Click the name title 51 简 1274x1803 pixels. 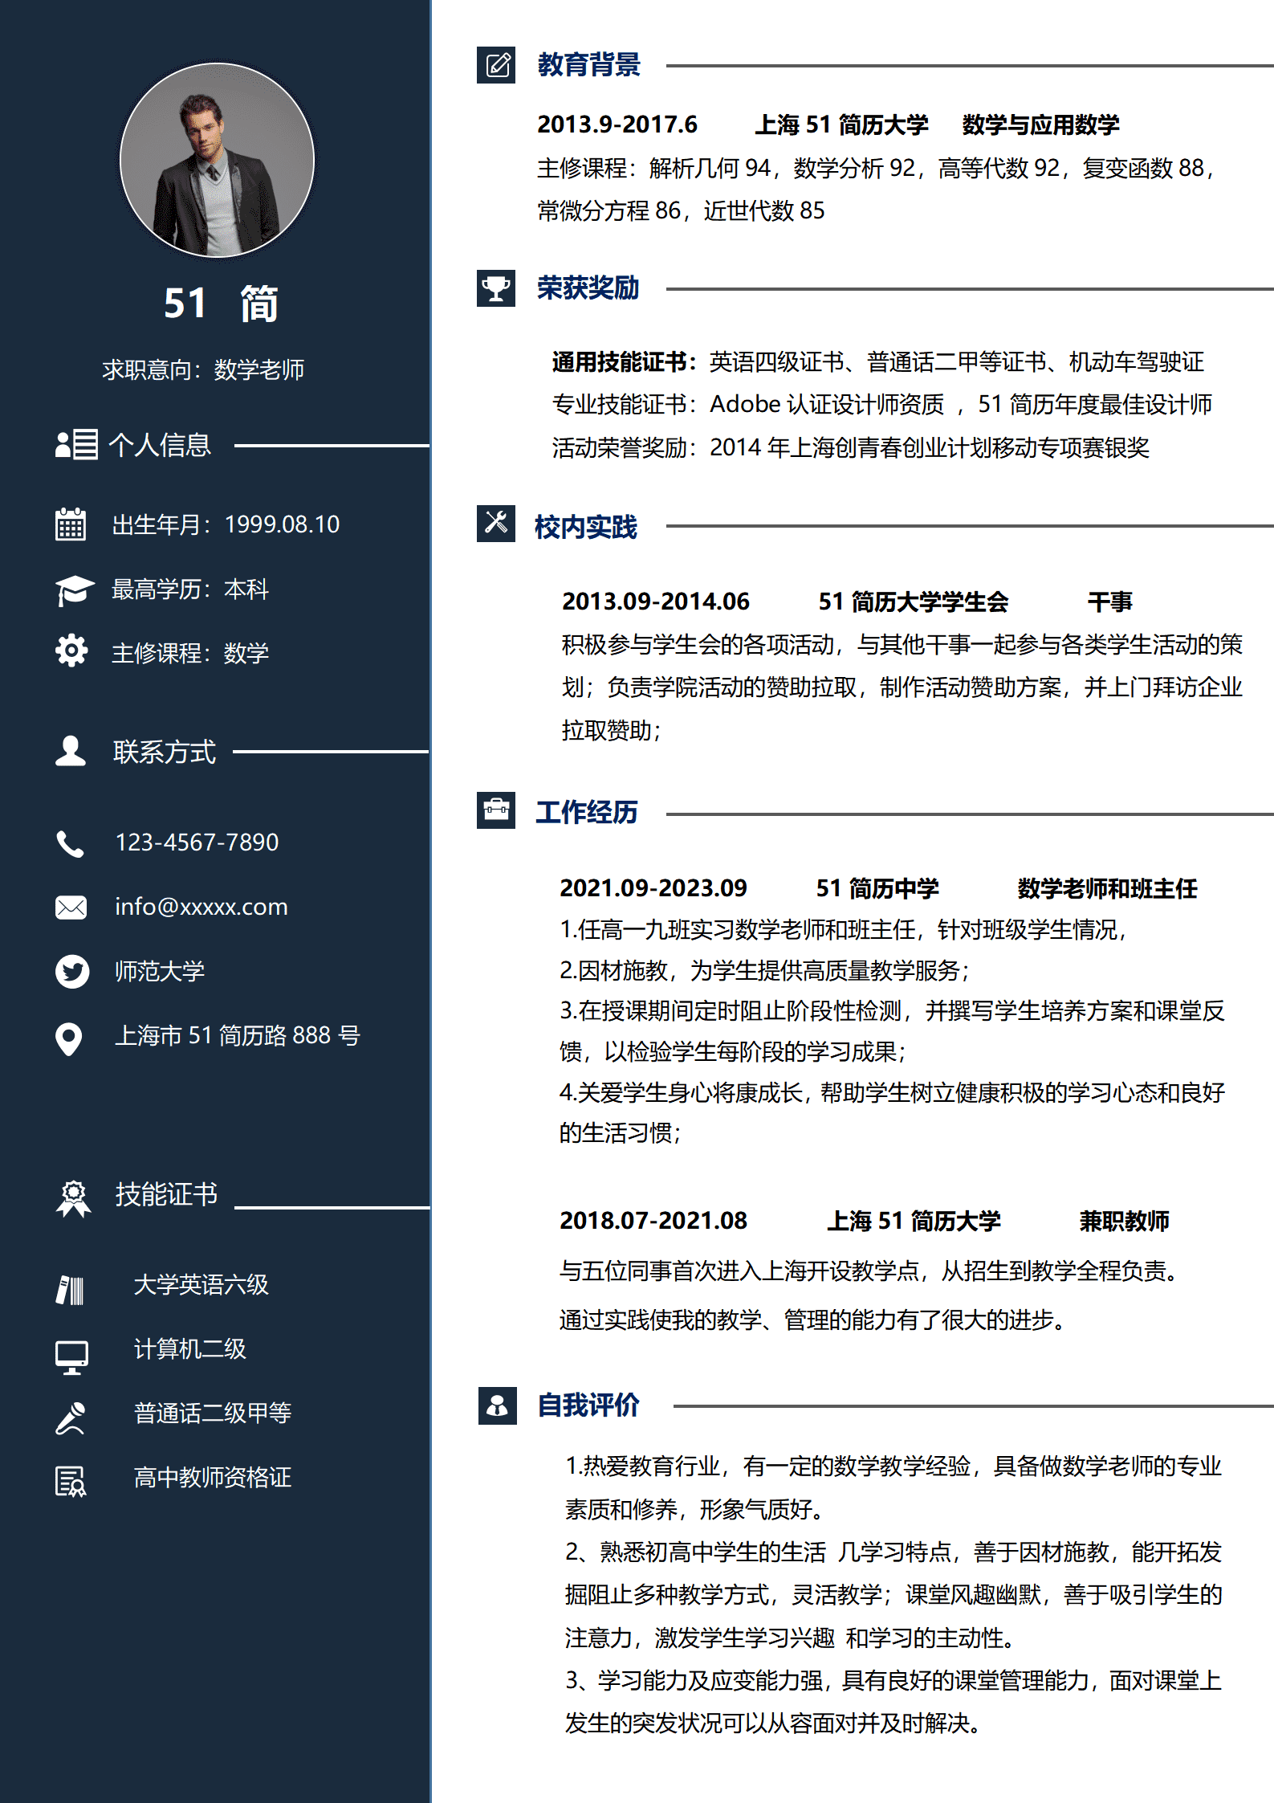pos(221,304)
